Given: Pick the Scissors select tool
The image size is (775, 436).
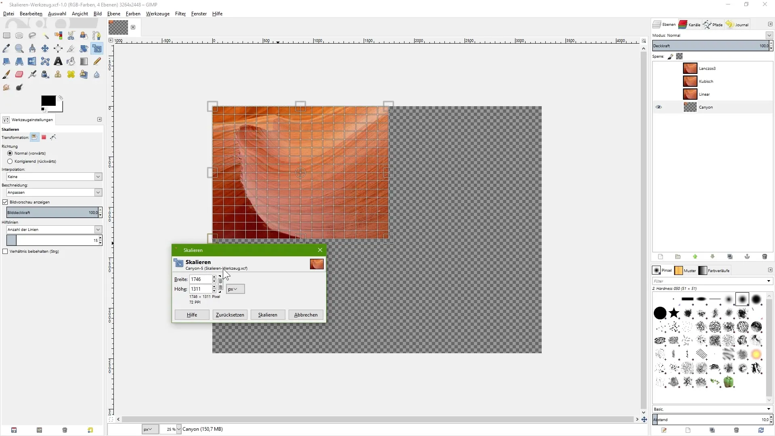Looking at the screenshot, I should (x=71, y=36).
